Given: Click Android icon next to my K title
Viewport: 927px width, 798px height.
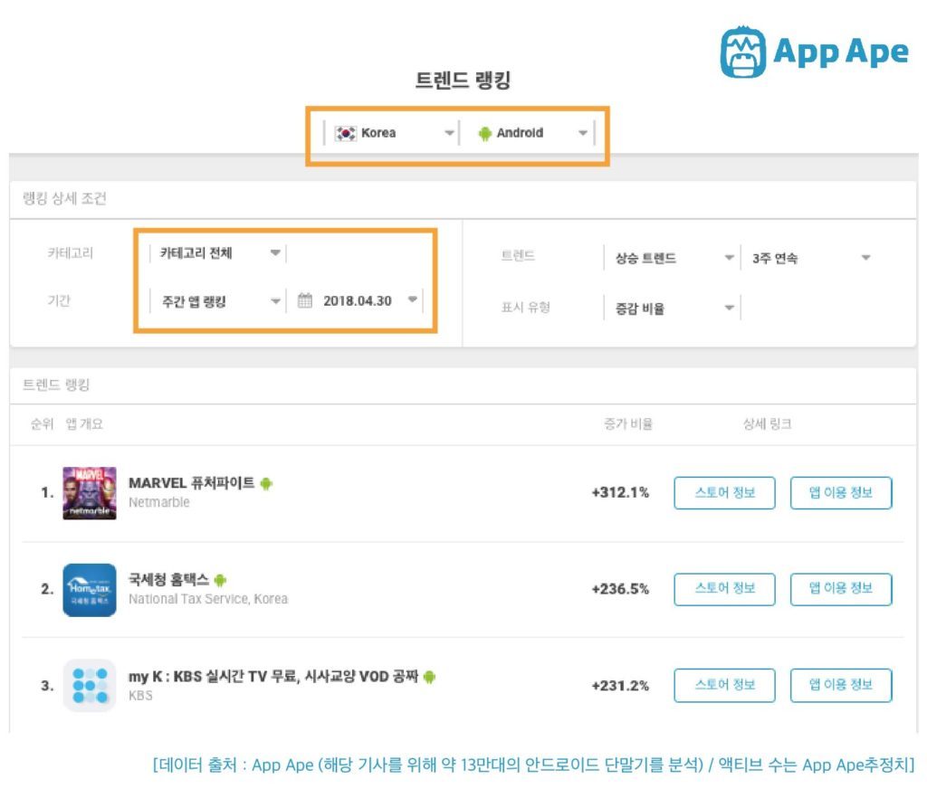Looking at the screenshot, I should [x=429, y=677].
